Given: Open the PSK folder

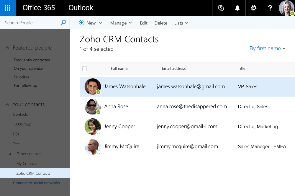Looking at the screenshot, I should tap(16, 134).
